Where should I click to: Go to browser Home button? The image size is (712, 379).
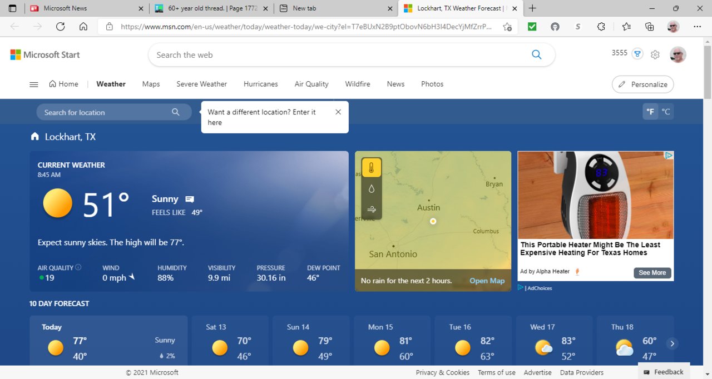point(83,27)
